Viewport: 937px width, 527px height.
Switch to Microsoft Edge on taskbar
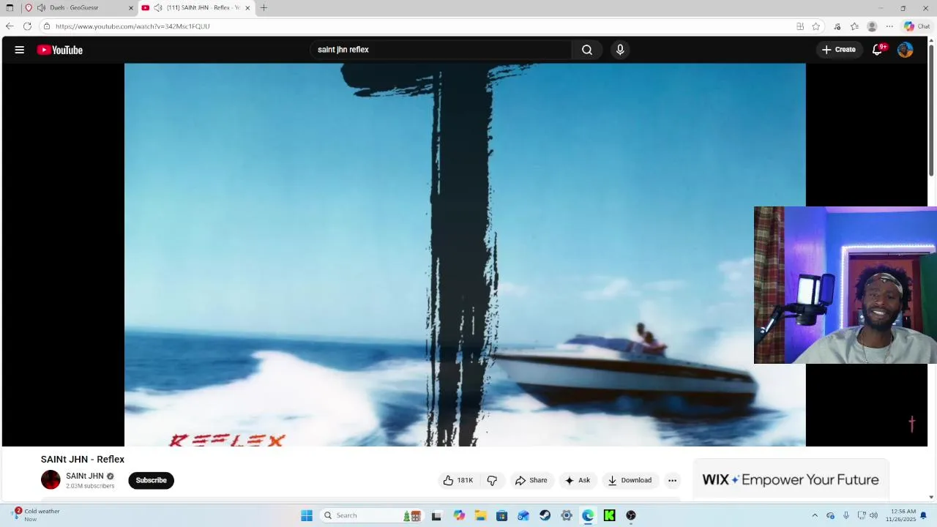click(x=588, y=515)
